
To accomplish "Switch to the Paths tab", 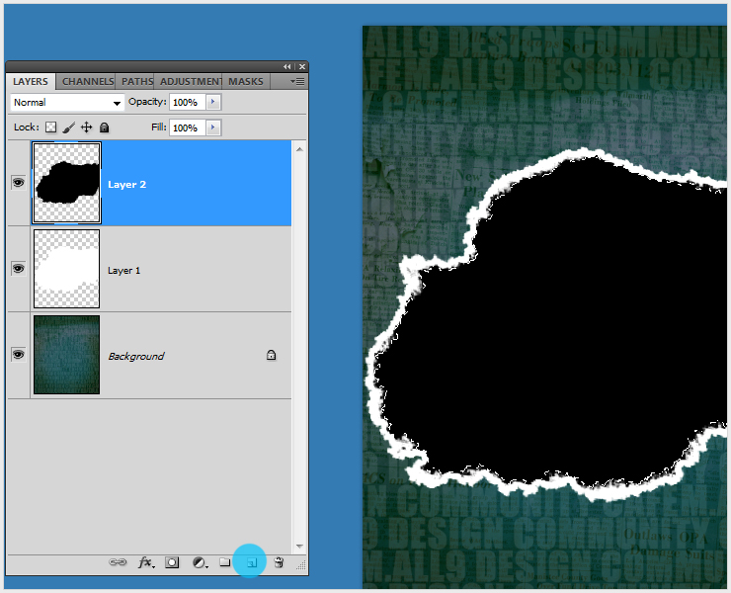I will (x=136, y=81).
